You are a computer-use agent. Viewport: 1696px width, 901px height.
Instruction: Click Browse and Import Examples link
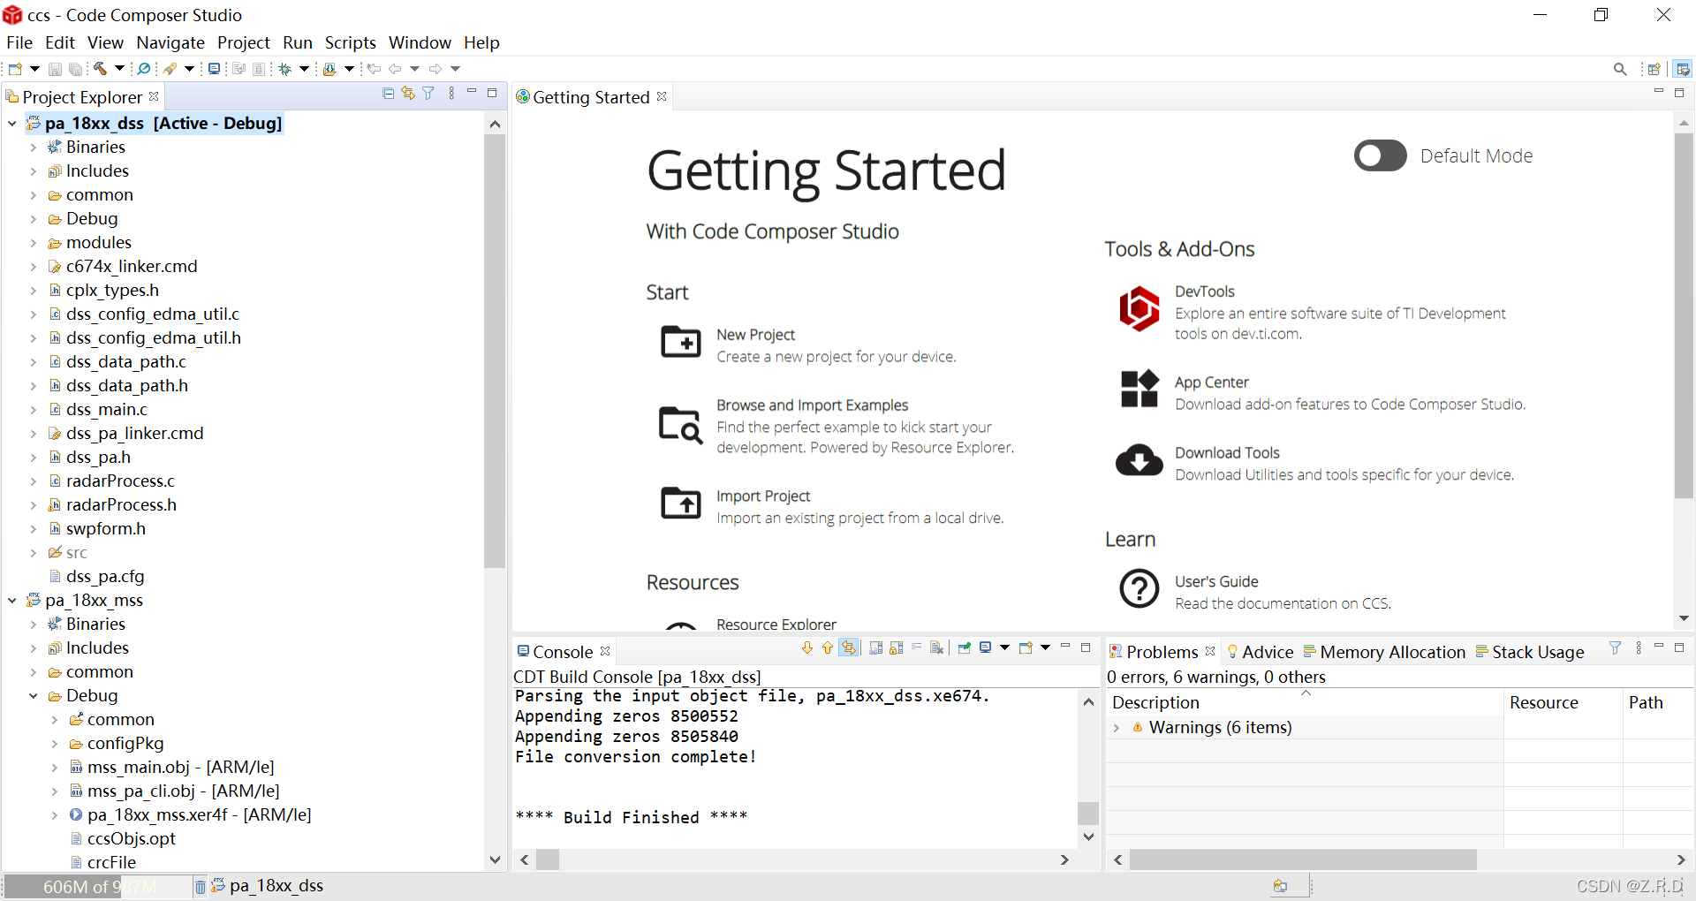(x=812, y=405)
